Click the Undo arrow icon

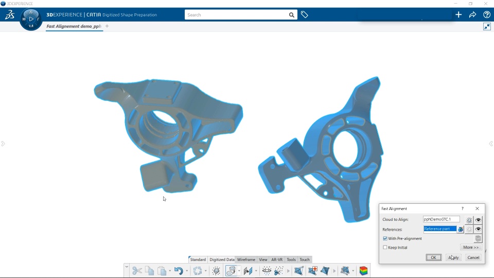(x=179, y=270)
